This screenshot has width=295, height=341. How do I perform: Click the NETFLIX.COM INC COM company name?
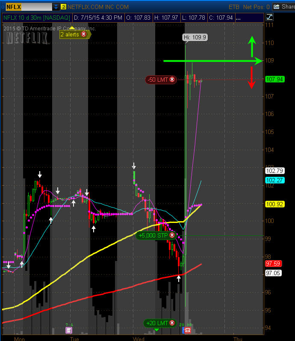98,7
